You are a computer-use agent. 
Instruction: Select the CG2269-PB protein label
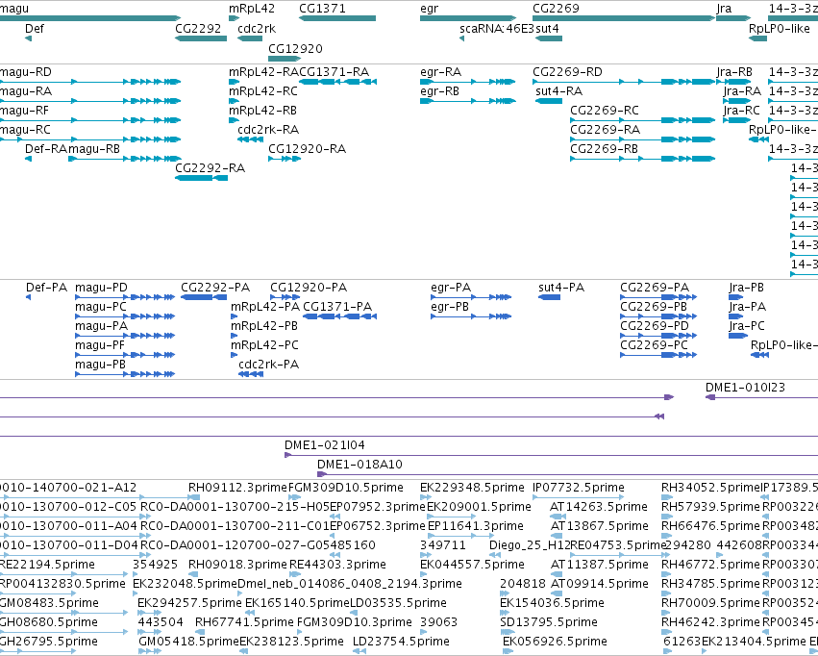(x=654, y=307)
